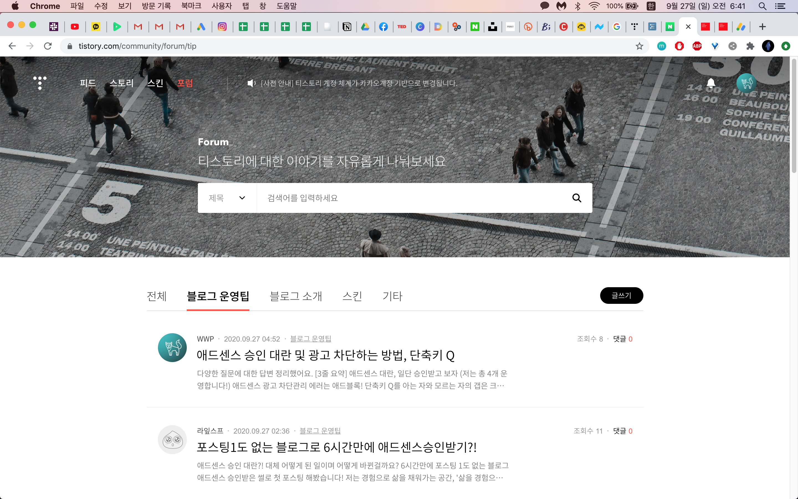
Task: Open the notification bell
Action: coord(711,83)
